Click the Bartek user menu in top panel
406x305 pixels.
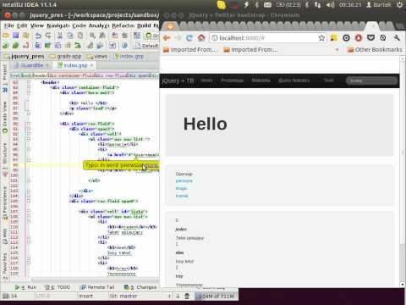[379, 5]
